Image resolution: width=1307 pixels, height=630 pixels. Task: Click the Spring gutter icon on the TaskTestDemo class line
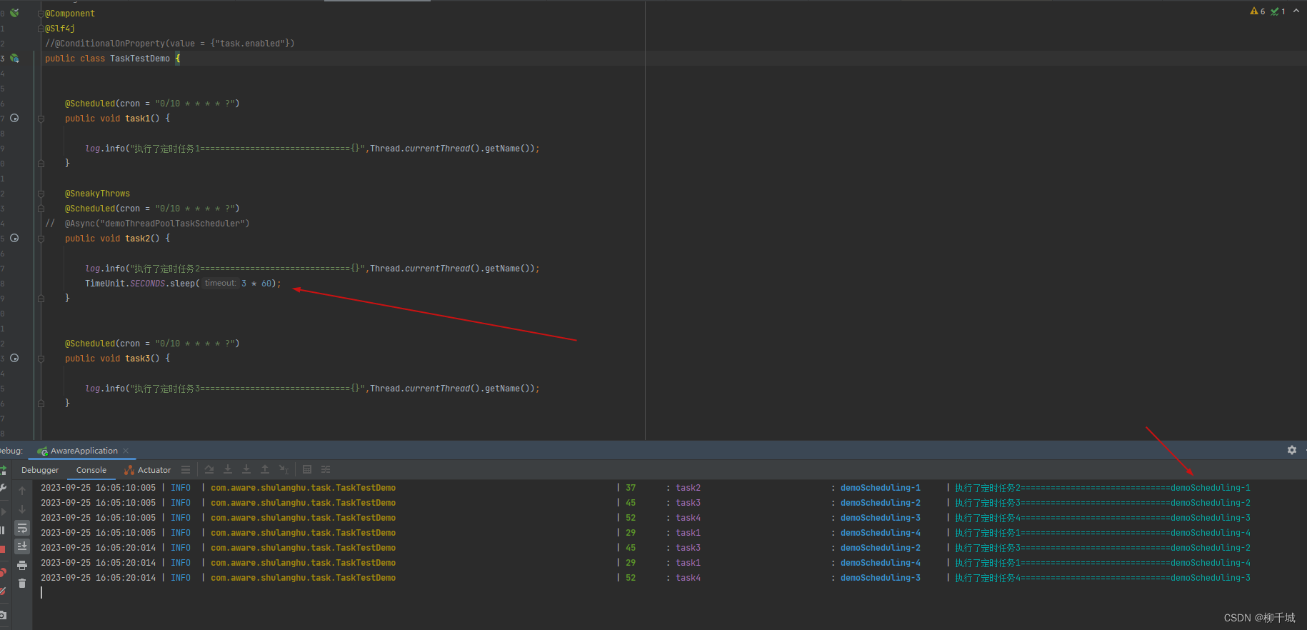(x=14, y=58)
